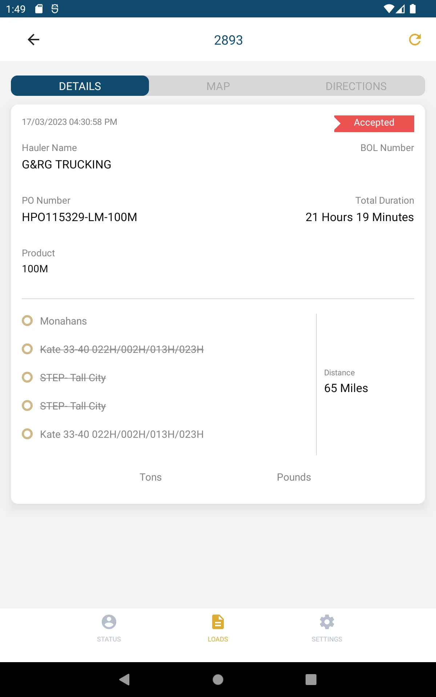This screenshot has width=436, height=697.
Task: Click the Pounds label
Action: coord(294,477)
